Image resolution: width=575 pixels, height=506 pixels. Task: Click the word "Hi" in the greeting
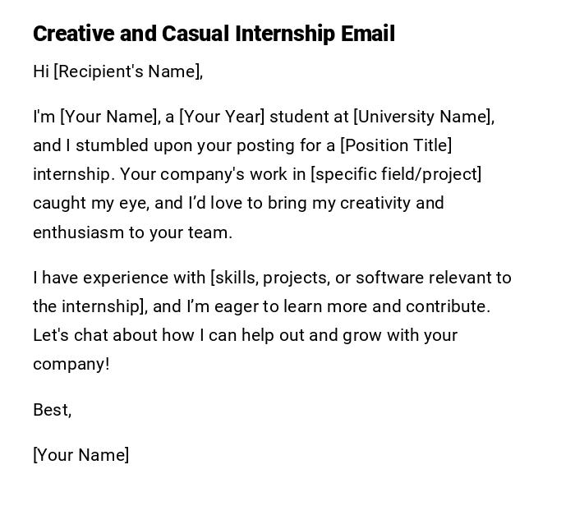pos(41,71)
